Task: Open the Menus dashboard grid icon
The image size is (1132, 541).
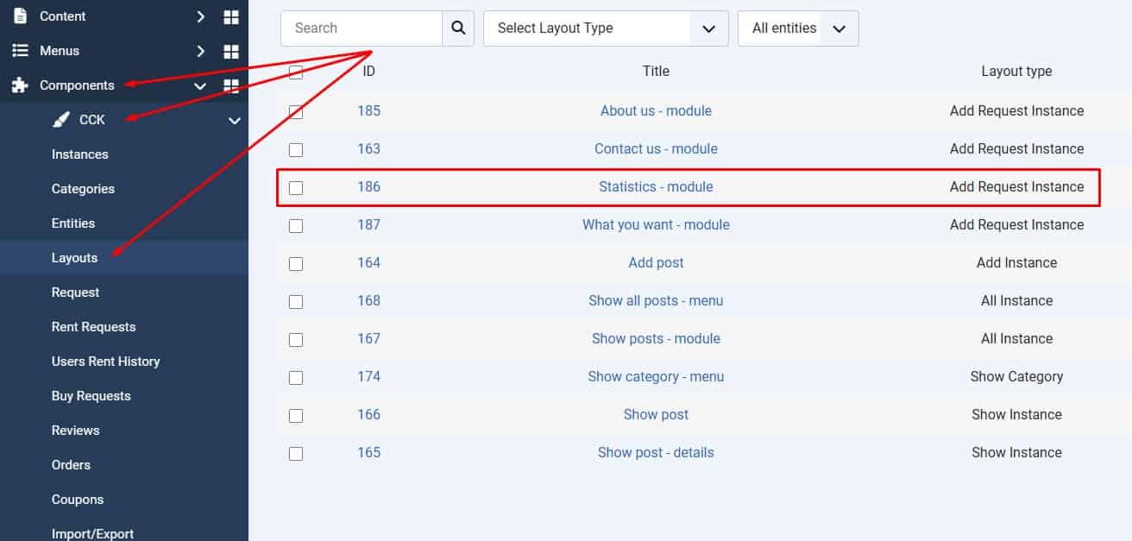Action: [x=230, y=52]
